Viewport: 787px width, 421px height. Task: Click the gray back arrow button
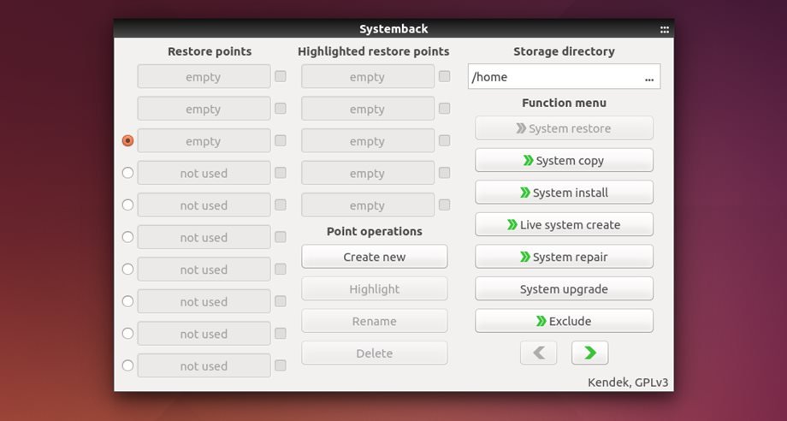pos(538,353)
